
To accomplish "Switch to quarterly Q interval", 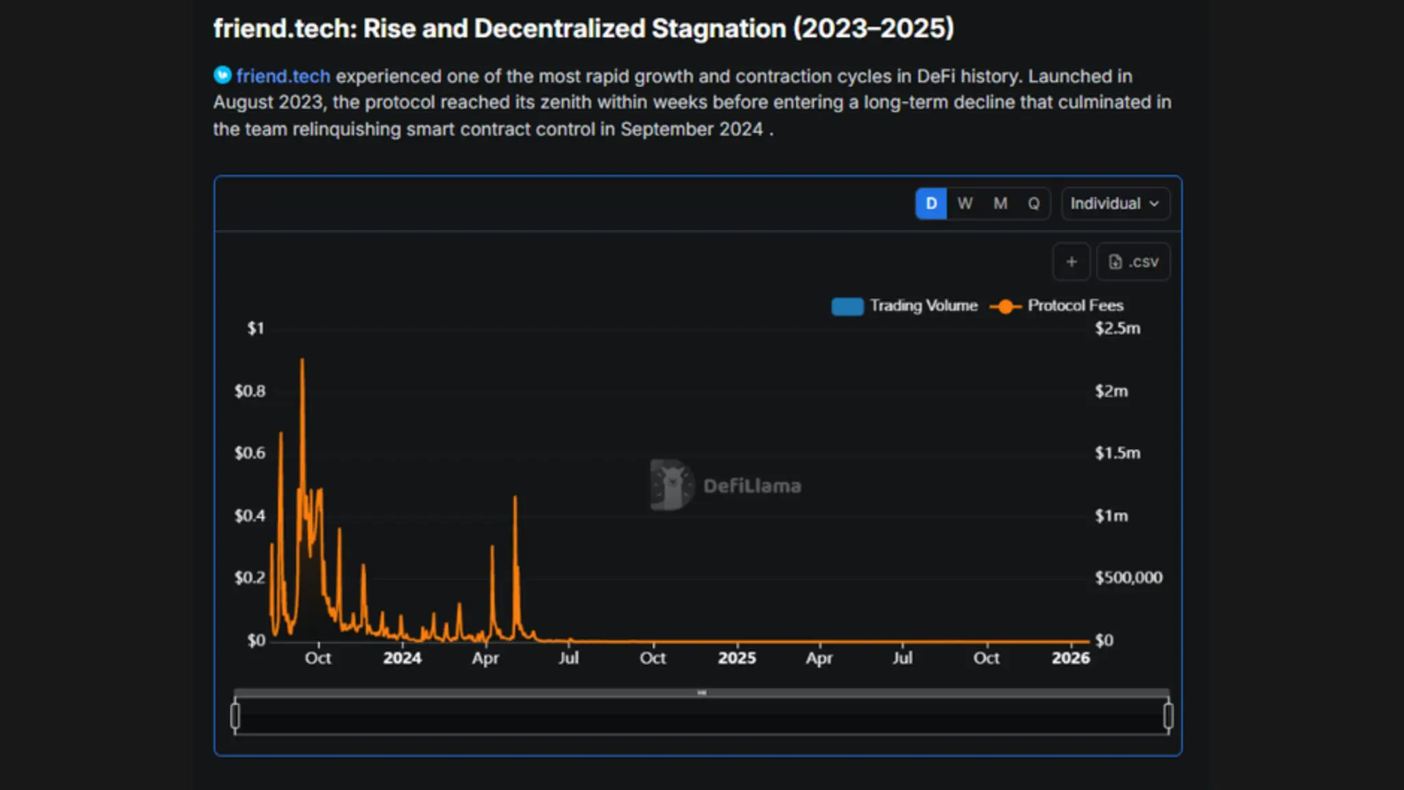I will [1034, 204].
